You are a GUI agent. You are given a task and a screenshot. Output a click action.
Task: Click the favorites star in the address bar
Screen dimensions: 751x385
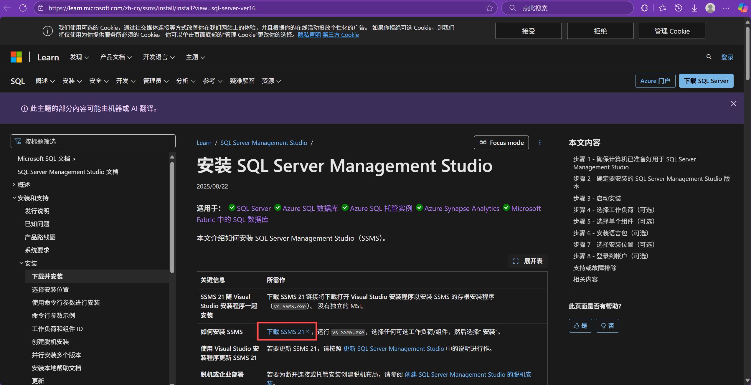pos(489,8)
